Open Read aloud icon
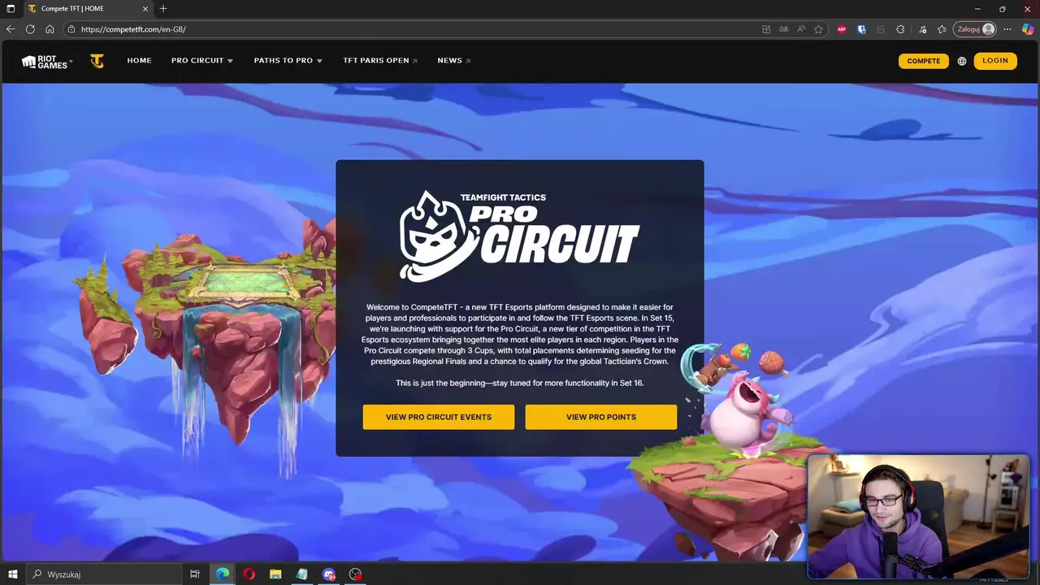The image size is (1040, 585). pyautogui.click(x=801, y=29)
